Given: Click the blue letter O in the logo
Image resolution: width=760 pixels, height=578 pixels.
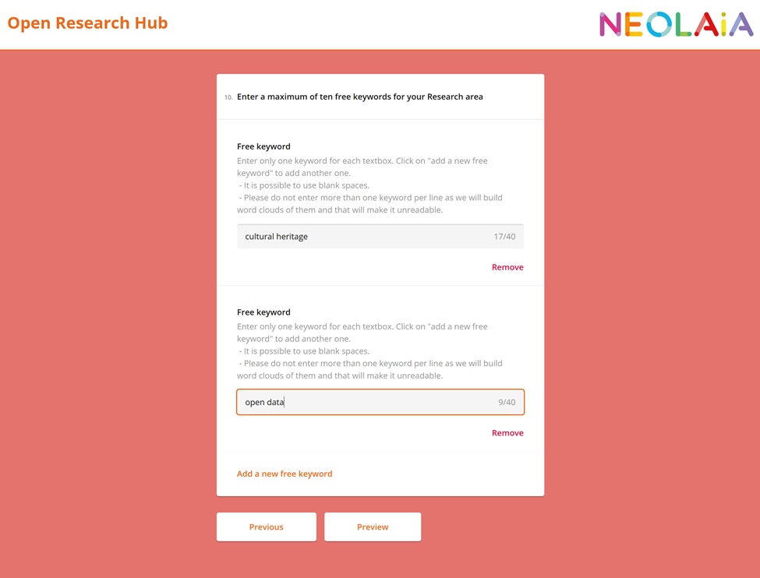Looking at the screenshot, I should click(x=659, y=25).
